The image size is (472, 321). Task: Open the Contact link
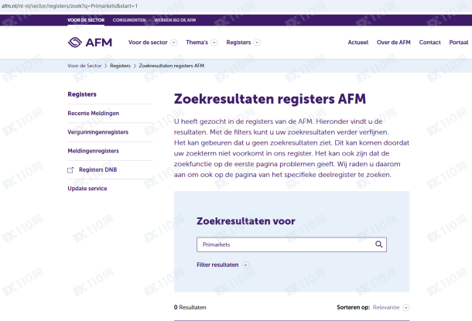[x=429, y=43]
